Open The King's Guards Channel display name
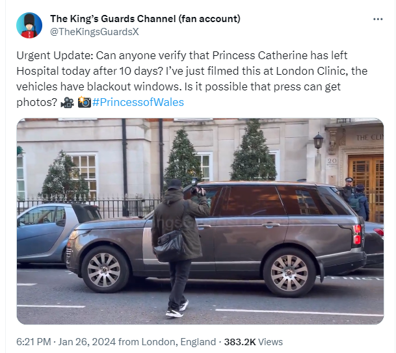396x353 pixels. 145,18
